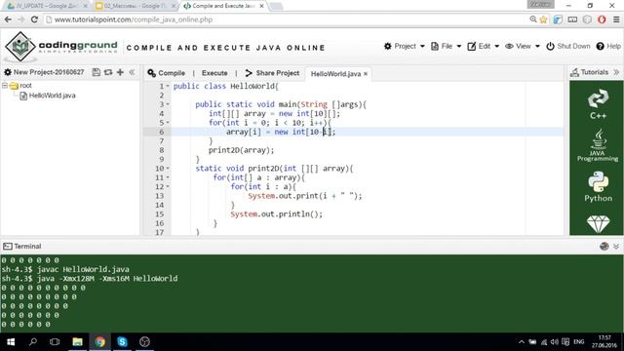Image resolution: width=624 pixels, height=351 pixels.
Task: Click the ENG language indicator in tray
Action: click(x=578, y=342)
